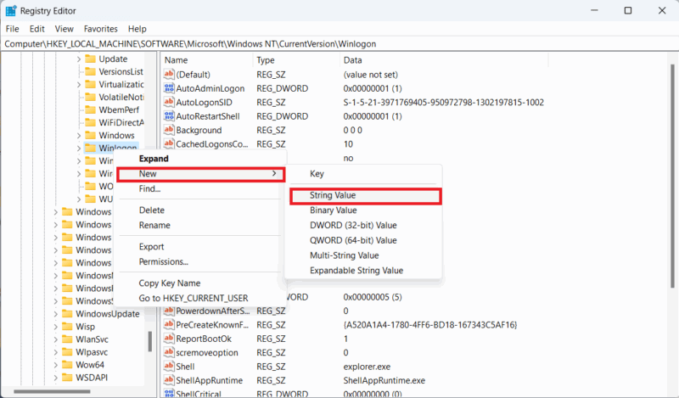Click the Registry Editor app icon in title bar
Screen dimensions: 679x398
tap(13, 11)
